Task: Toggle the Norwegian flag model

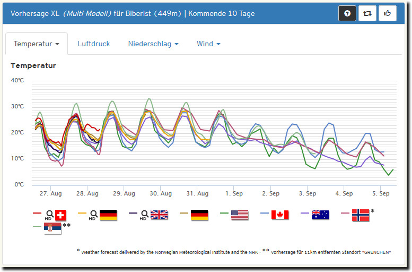Action: [361, 215]
